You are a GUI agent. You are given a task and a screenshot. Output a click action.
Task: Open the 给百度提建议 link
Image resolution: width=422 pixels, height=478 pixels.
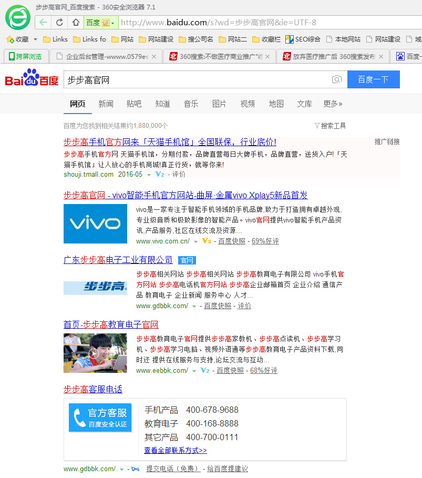[x=228, y=469]
